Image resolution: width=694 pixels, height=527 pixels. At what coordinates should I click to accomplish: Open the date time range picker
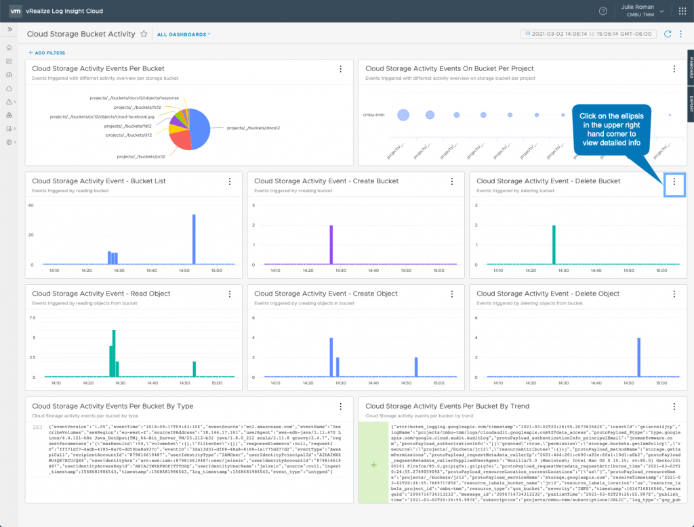pos(589,34)
